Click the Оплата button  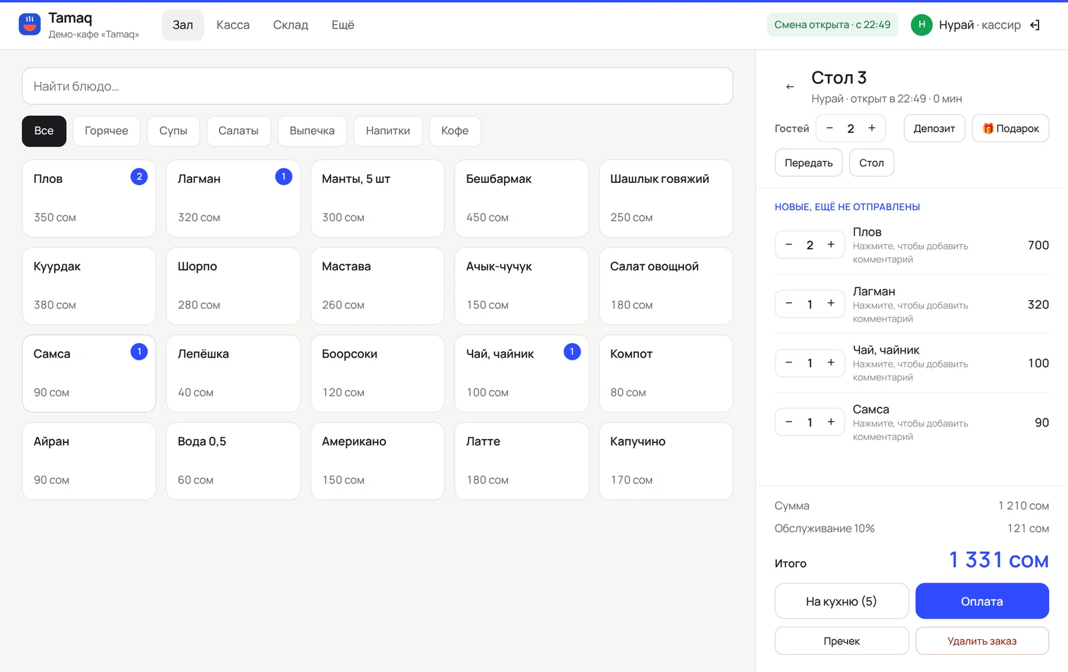982,601
